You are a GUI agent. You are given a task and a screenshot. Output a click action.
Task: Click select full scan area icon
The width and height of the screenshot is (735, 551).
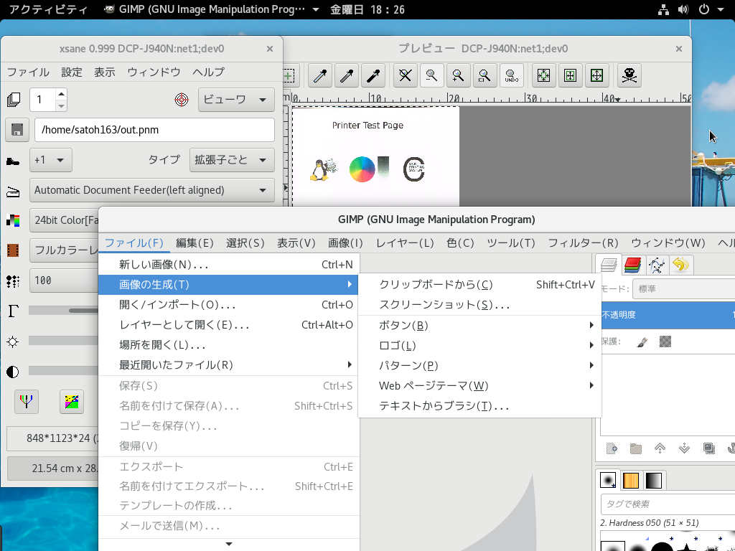pos(596,75)
